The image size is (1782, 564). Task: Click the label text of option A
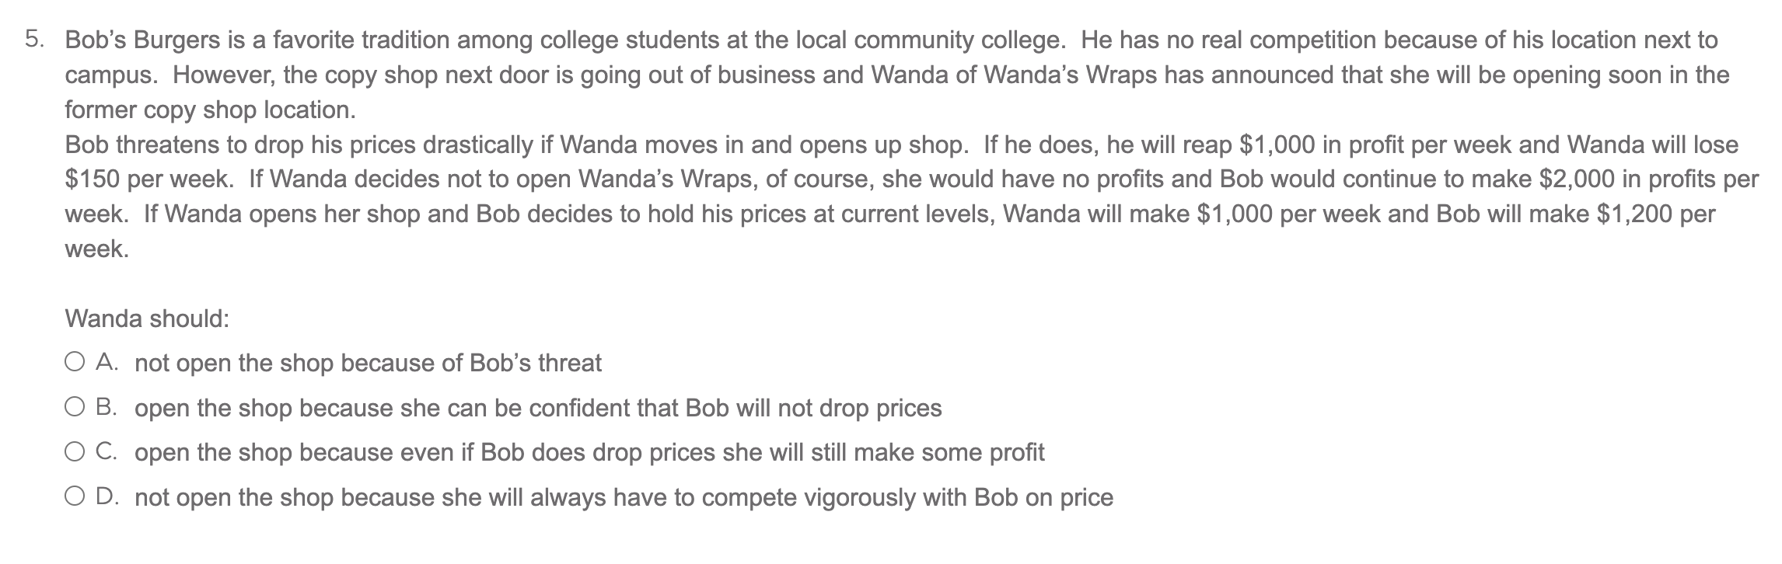369,360
